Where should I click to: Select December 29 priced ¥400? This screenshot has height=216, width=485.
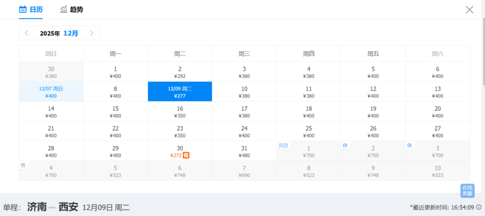(x=115, y=151)
